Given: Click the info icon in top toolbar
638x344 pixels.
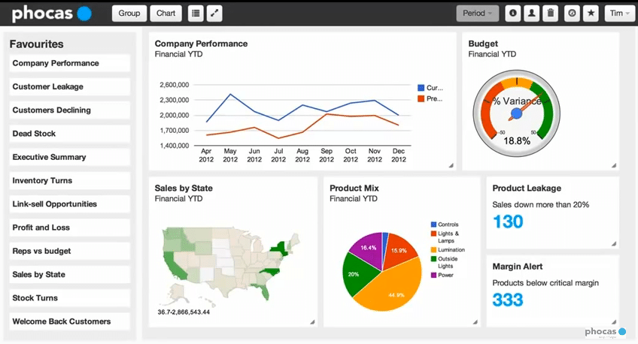Looking at the screenshot, I should point(513,14).
